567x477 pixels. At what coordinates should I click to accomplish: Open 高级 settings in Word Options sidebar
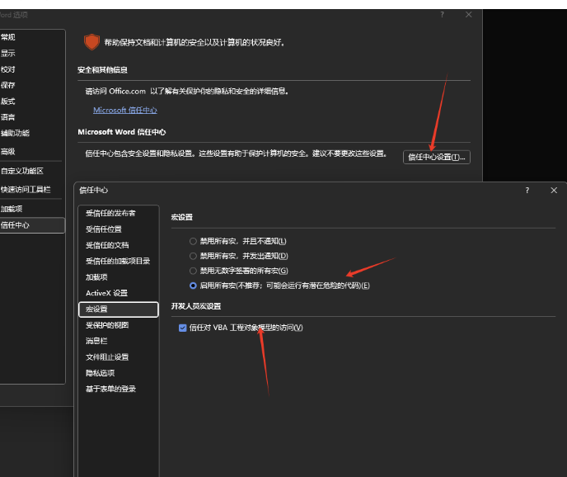pyautogui.click(x=8, y=152)
